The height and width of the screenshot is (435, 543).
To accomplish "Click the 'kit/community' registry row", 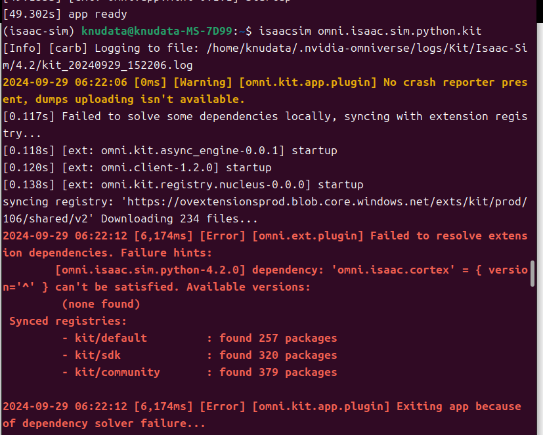I will click(199, 373).
